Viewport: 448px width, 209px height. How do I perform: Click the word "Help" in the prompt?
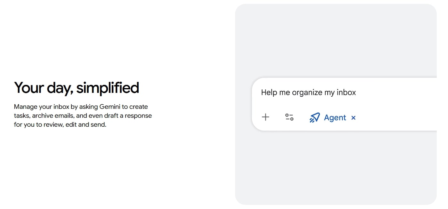(269, 93)
